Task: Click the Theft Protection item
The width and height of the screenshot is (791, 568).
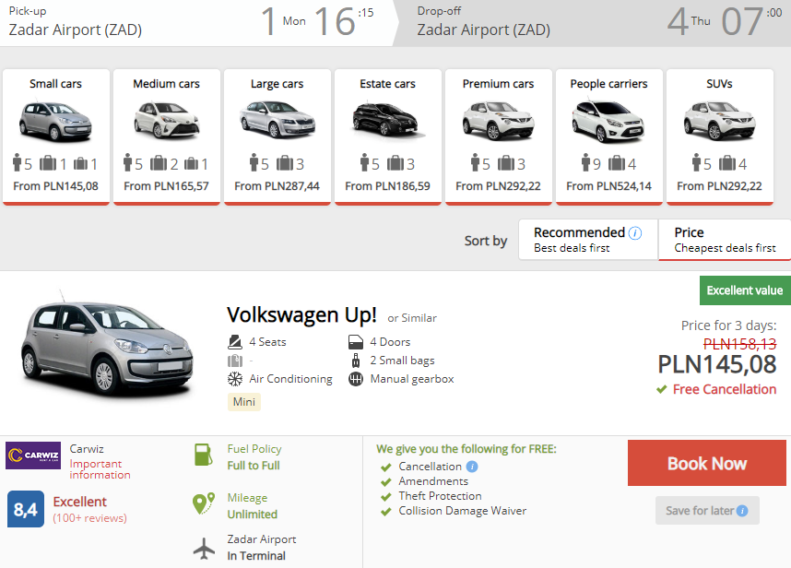Action: [x=440, y=496]
